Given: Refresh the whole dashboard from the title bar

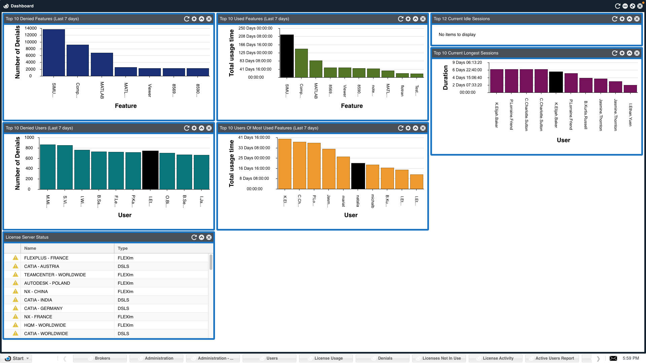Looking at the screenshot, I should (617, 6).
